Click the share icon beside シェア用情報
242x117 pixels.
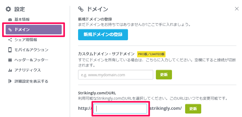[x=10, y=40]
